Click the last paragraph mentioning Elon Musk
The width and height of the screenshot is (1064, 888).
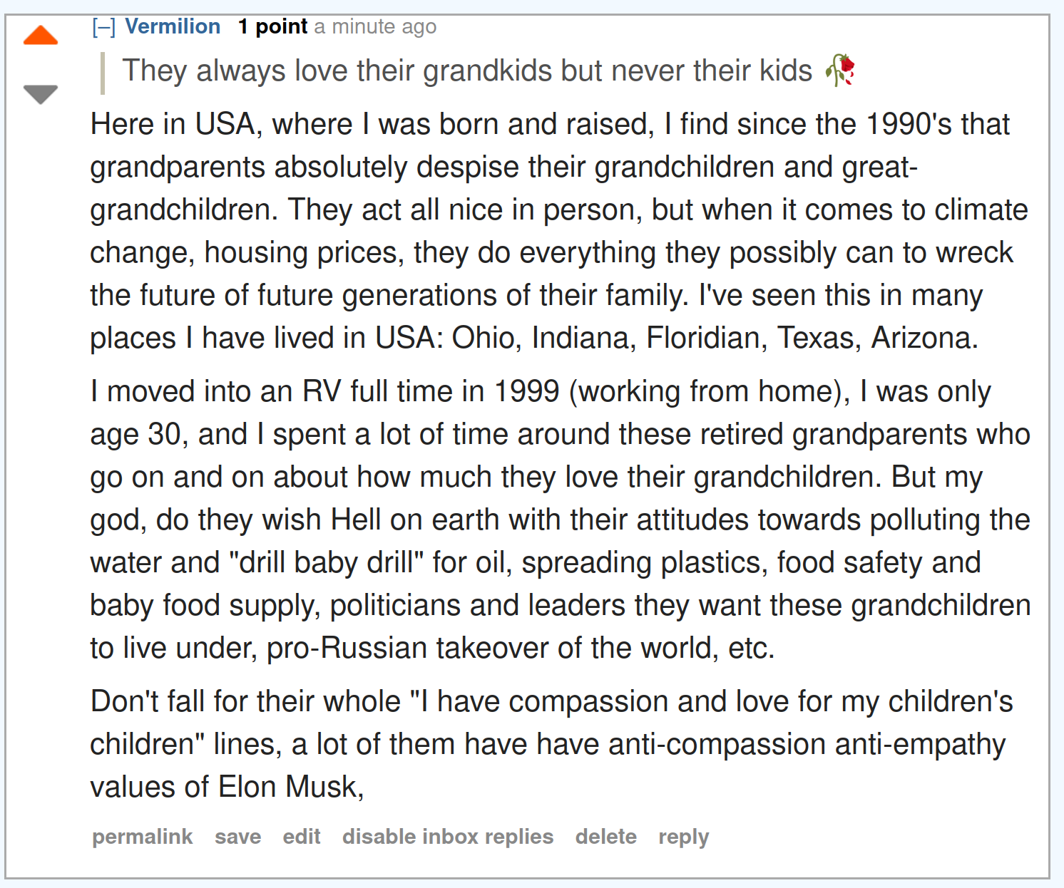pos(551,744)
